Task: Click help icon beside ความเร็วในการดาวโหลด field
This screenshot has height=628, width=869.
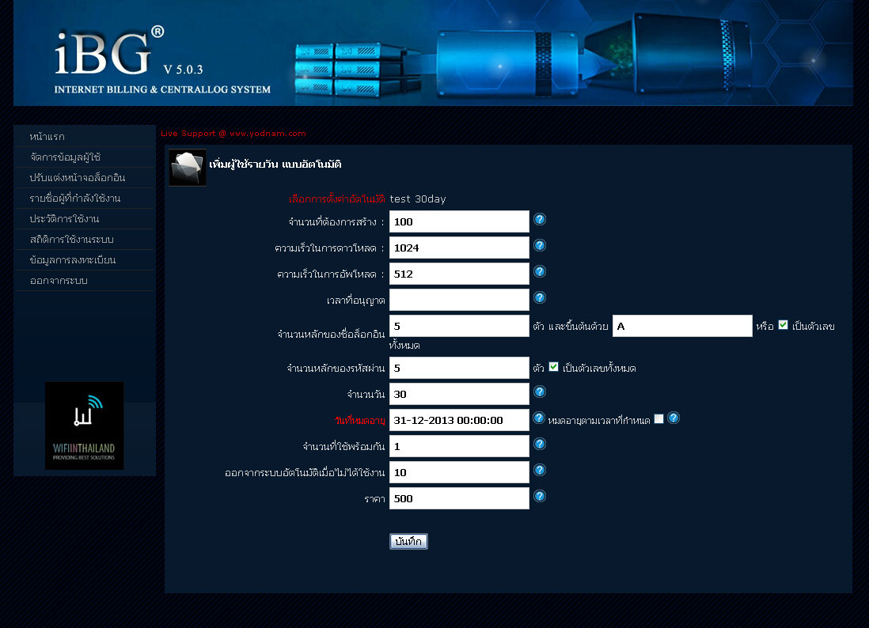Action: point(539,245)
